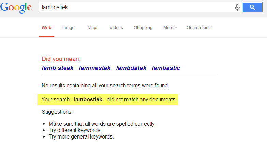
Task: Switch to the Images tab
Action: pyautogui.click(x=69, y=28)
